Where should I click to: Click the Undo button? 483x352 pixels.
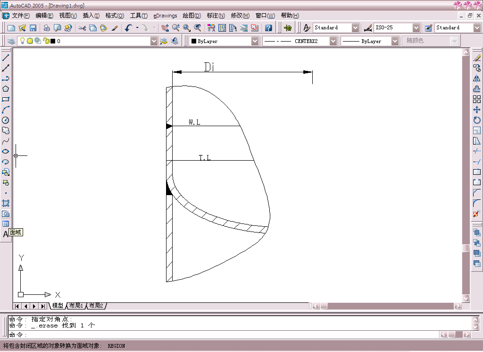tap(128, 28)
